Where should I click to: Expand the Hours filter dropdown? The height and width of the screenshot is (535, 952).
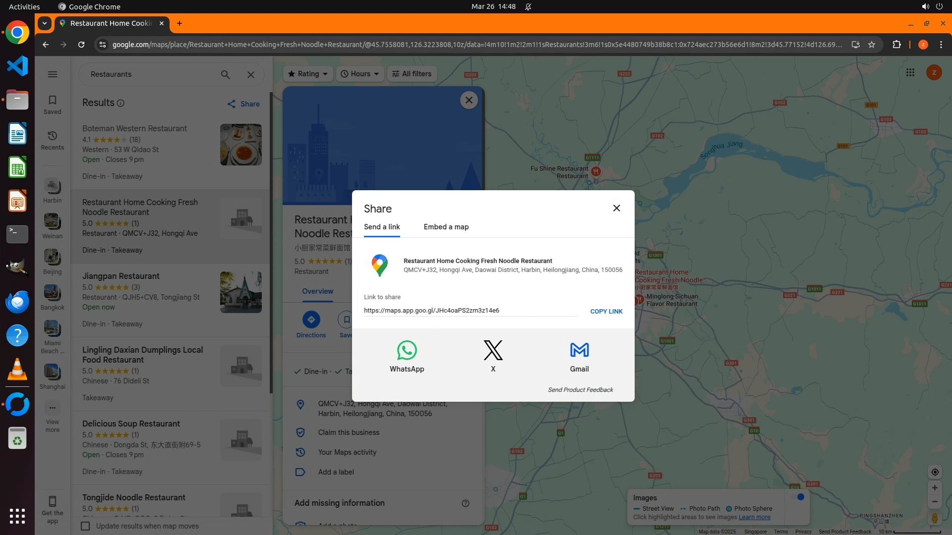(x=359, y=74)
